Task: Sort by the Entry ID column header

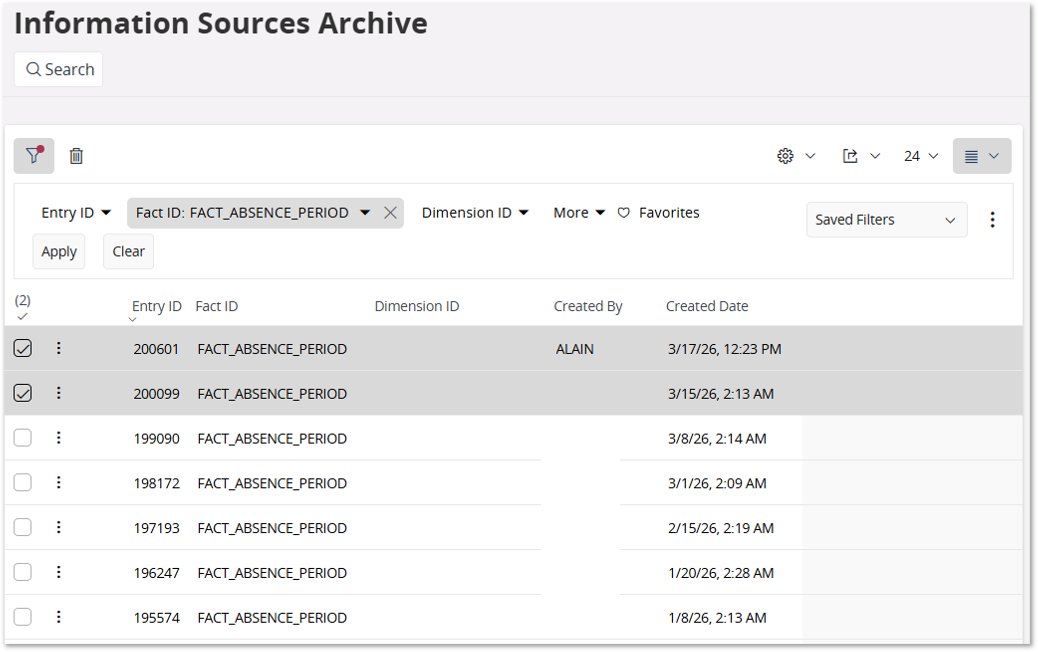Action: tap(156, 306)
